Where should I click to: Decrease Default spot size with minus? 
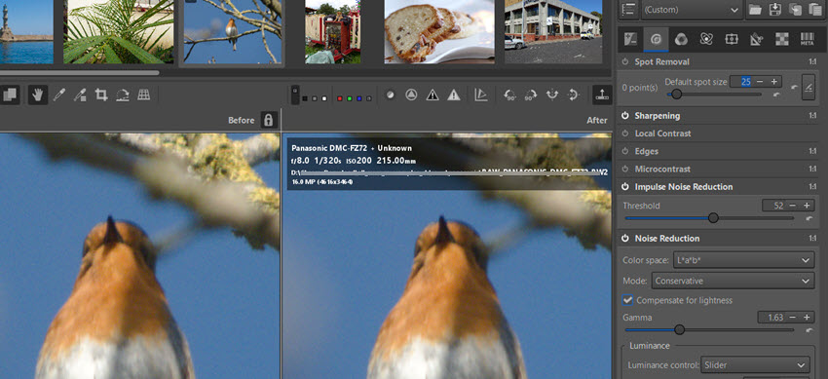point(760,82)
